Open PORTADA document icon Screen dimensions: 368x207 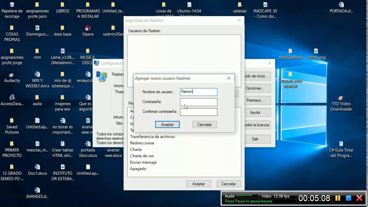pyautogui.click(x=341, y=8)
